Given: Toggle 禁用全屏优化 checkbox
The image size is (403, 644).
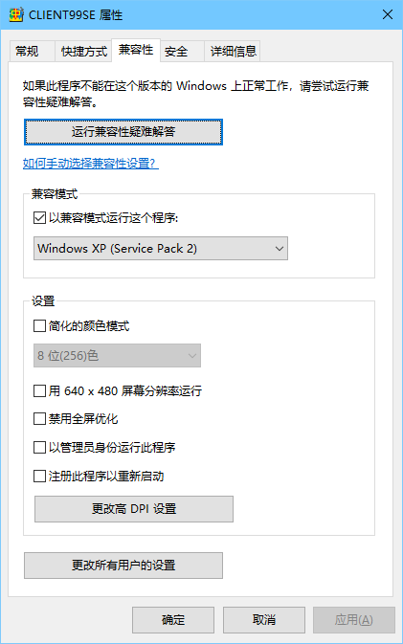Looking at the screenshot, I should click(x=39, y=419).
